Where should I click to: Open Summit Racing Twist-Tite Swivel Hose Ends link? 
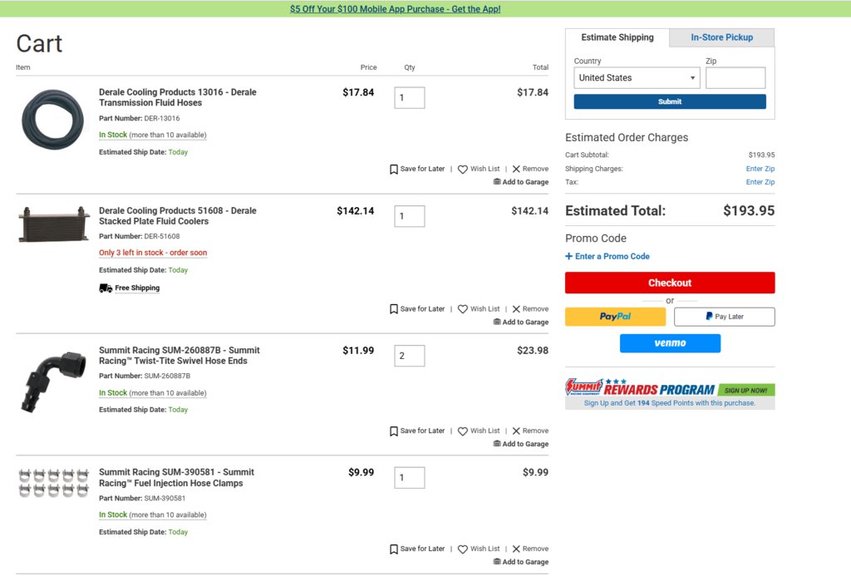point(180,356)
